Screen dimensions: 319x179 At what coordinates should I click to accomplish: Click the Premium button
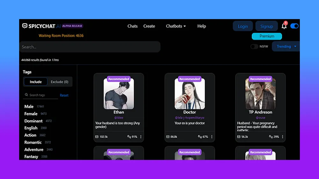click(267, 36)
